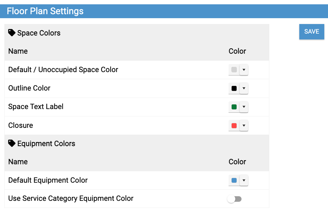Viewport: 328px width, 211px height.
Task: Click the Closure row label
Action: point(21,125)
